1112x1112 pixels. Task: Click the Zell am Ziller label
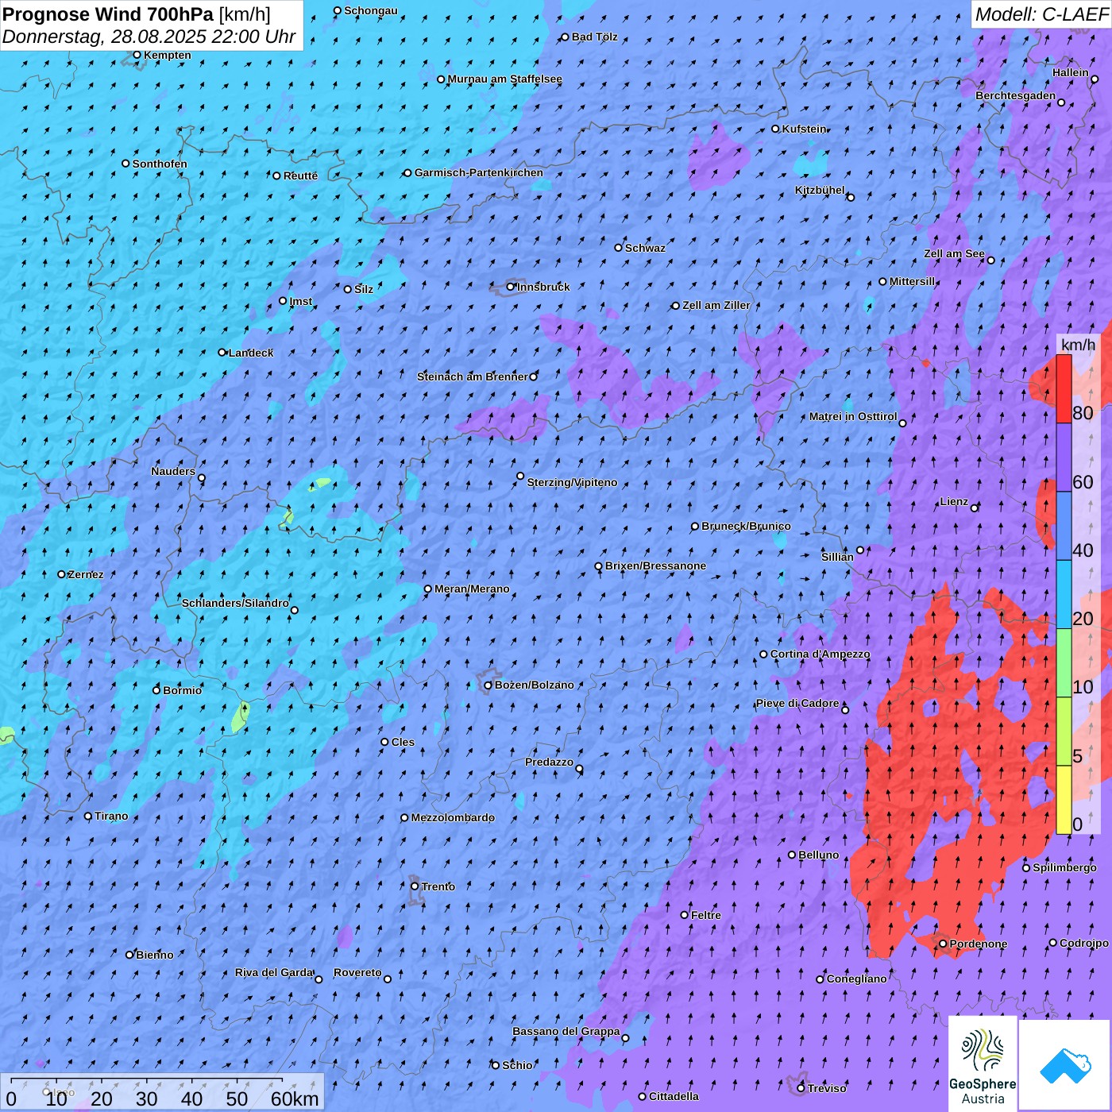[x=716, y=305]
